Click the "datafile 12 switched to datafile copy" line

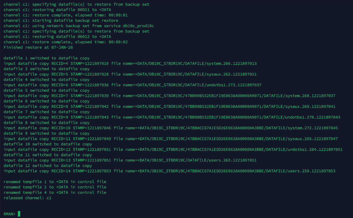pos(48,166)
